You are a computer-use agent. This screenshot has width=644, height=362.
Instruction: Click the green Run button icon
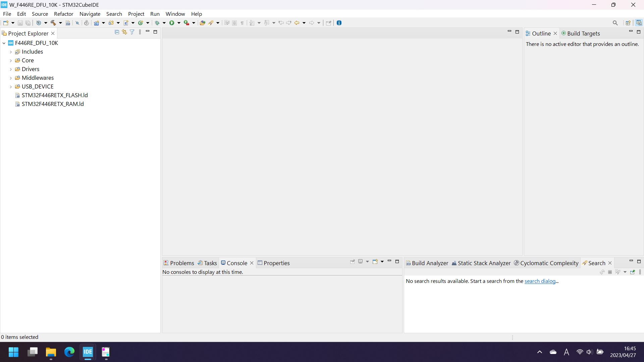pyautogui.click(x=172, y=23)
